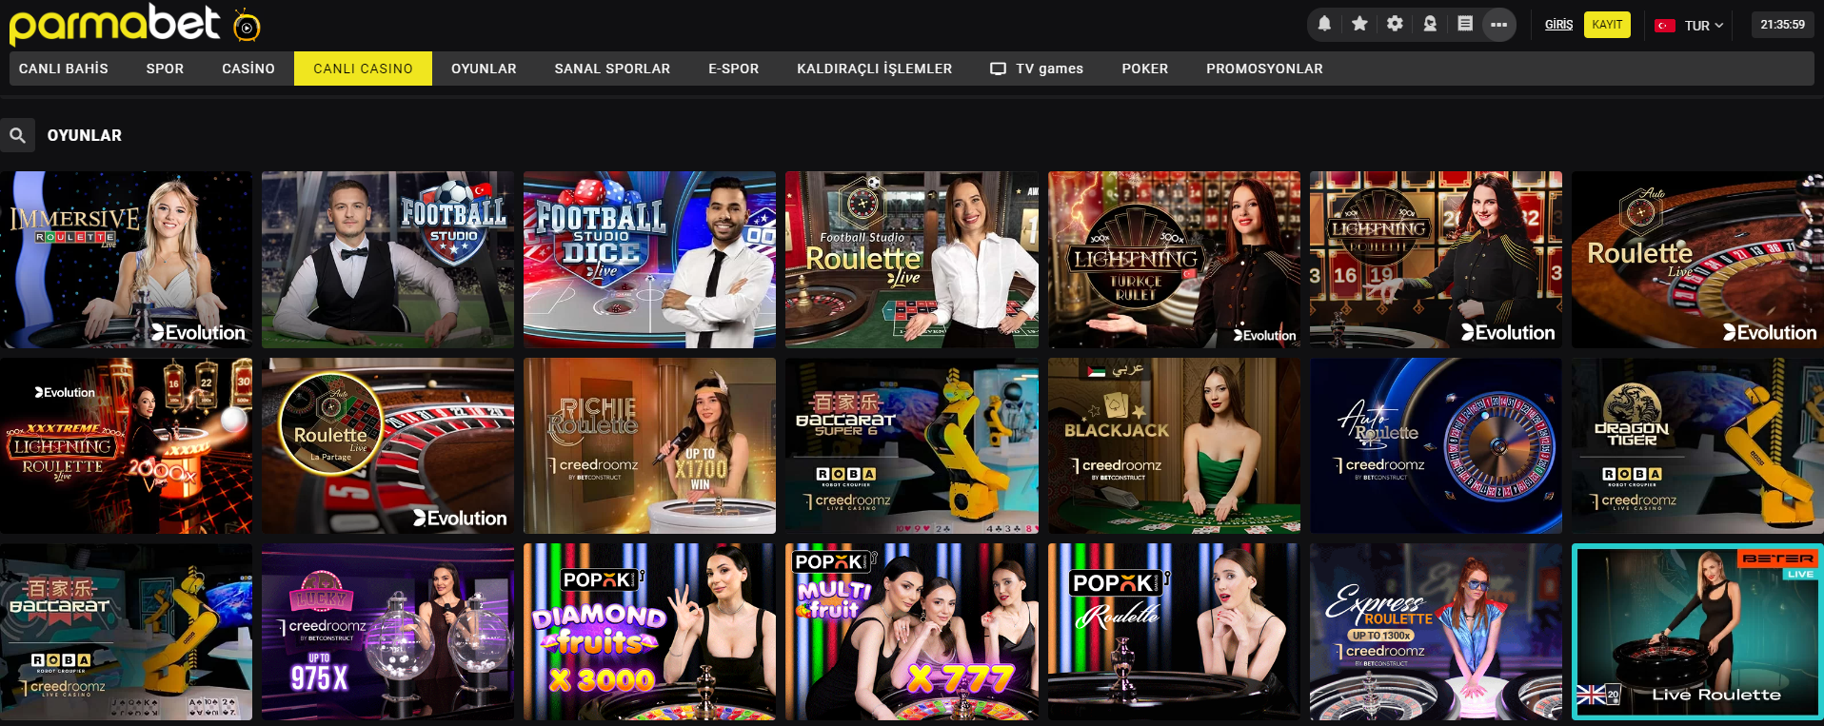Open SANAL SPORLAR menu item
Screen dimensions: 1824x726
click(x=612, y=69)
